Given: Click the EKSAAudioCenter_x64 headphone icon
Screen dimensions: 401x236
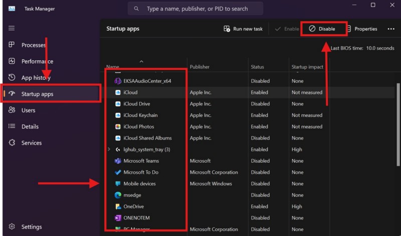Looking at the screenshot, I should pos(118,81).
